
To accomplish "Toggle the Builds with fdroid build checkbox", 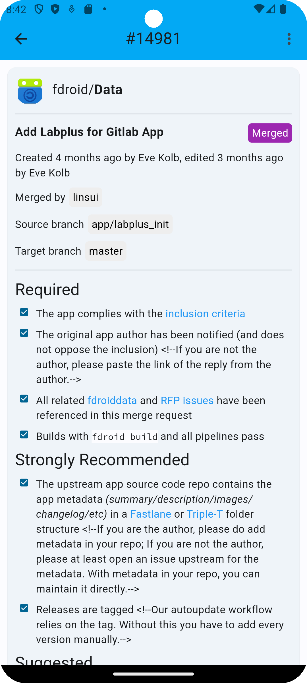I will coord(24,435).
